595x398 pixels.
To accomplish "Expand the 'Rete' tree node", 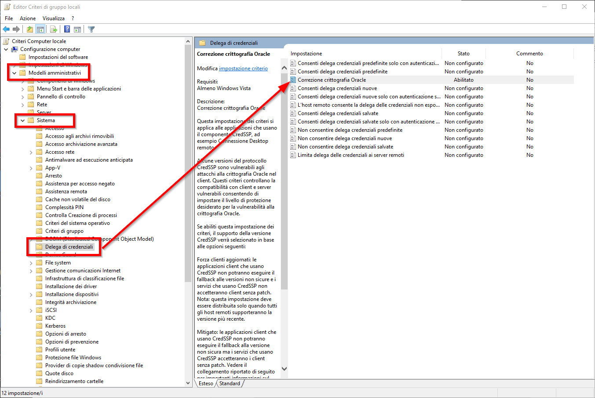I will coord(23,104).
